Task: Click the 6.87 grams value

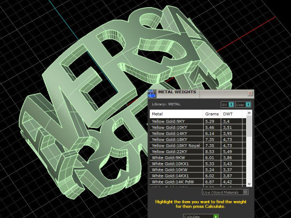Action: click(x=210, y=182)
